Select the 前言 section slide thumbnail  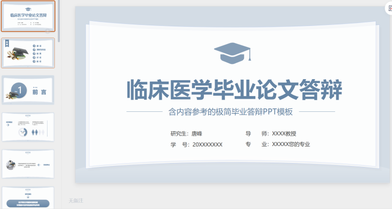28,90
